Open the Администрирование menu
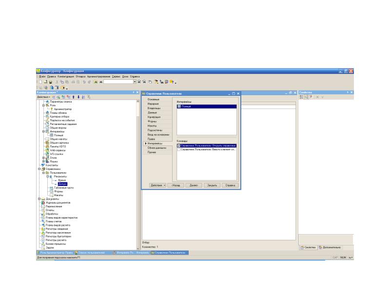Image resolution: width=390 pixels, height=292 pixels. (x=98, y=76)
